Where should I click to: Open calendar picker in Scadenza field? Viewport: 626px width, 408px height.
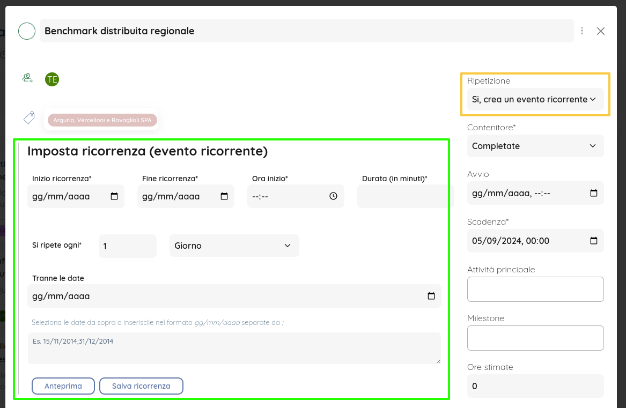(593, 241)
